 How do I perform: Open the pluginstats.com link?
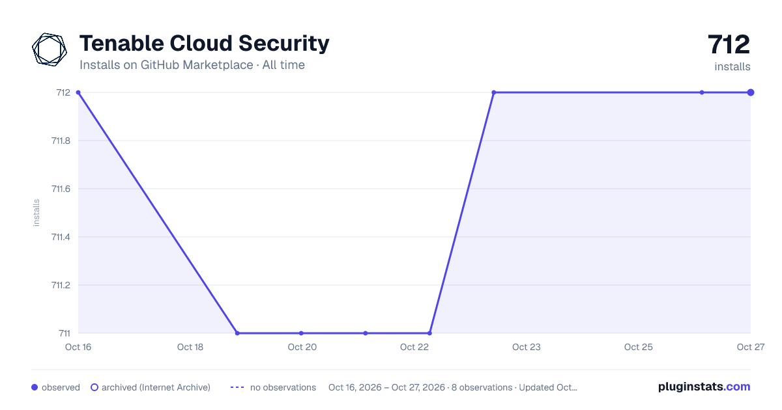point(704,387)
